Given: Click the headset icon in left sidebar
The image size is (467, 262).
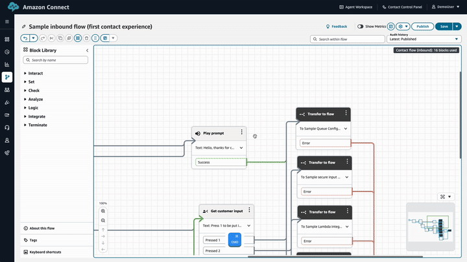Looking at the screenshot, I should click(x=7, y=127).
